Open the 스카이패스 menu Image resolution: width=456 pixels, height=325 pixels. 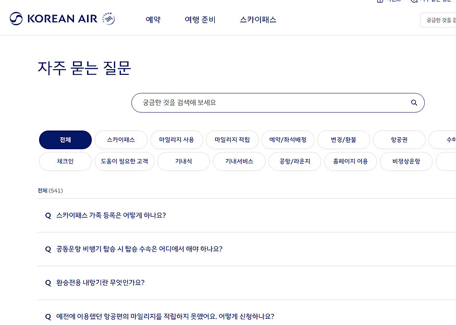pos(257,19)
